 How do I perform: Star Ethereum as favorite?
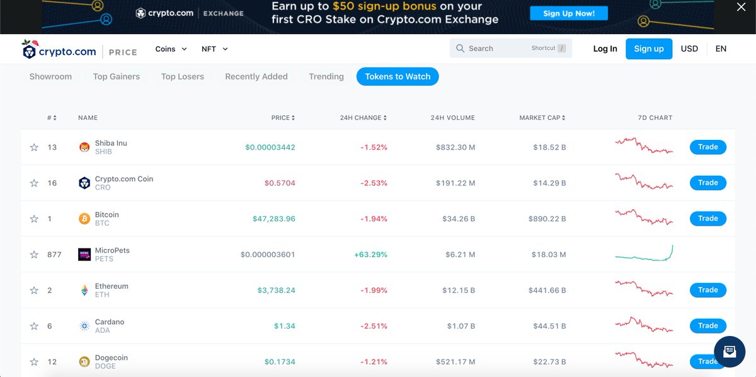pyautogui.click(x=34, y=291)
